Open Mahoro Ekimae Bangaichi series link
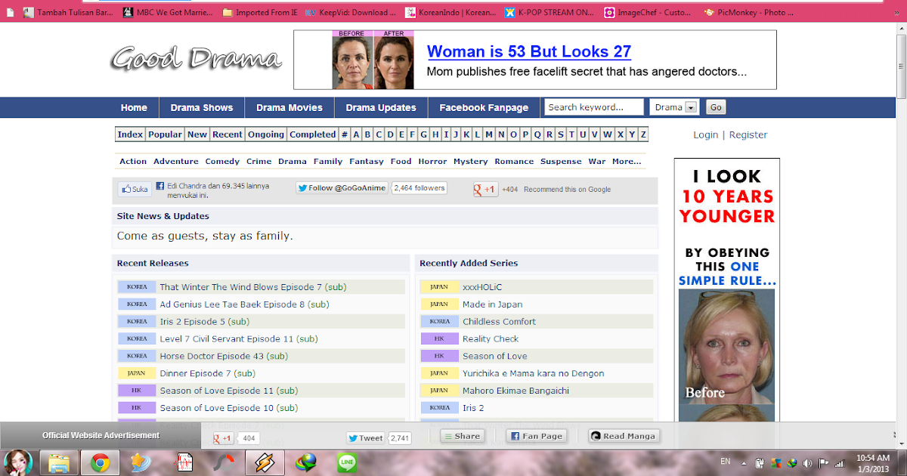This screenshot has height=476, width=907. click(515, 391)
